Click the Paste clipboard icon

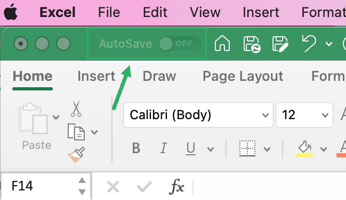33,118
